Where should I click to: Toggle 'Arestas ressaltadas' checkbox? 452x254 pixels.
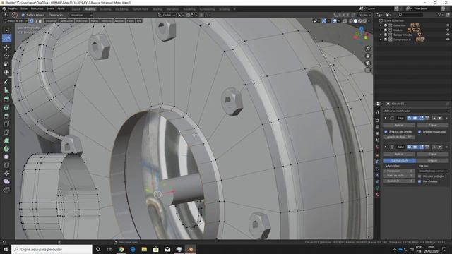[420, 132]
